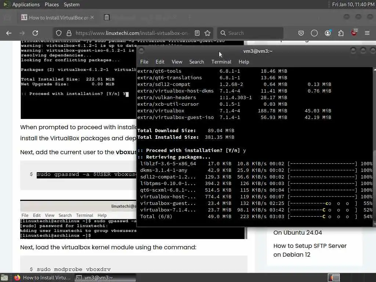Image resolution: width=376 pixels, height=282 pixels.
Task: Click the Next, load the virtualbox kernel module text
Action: (108, 247)
